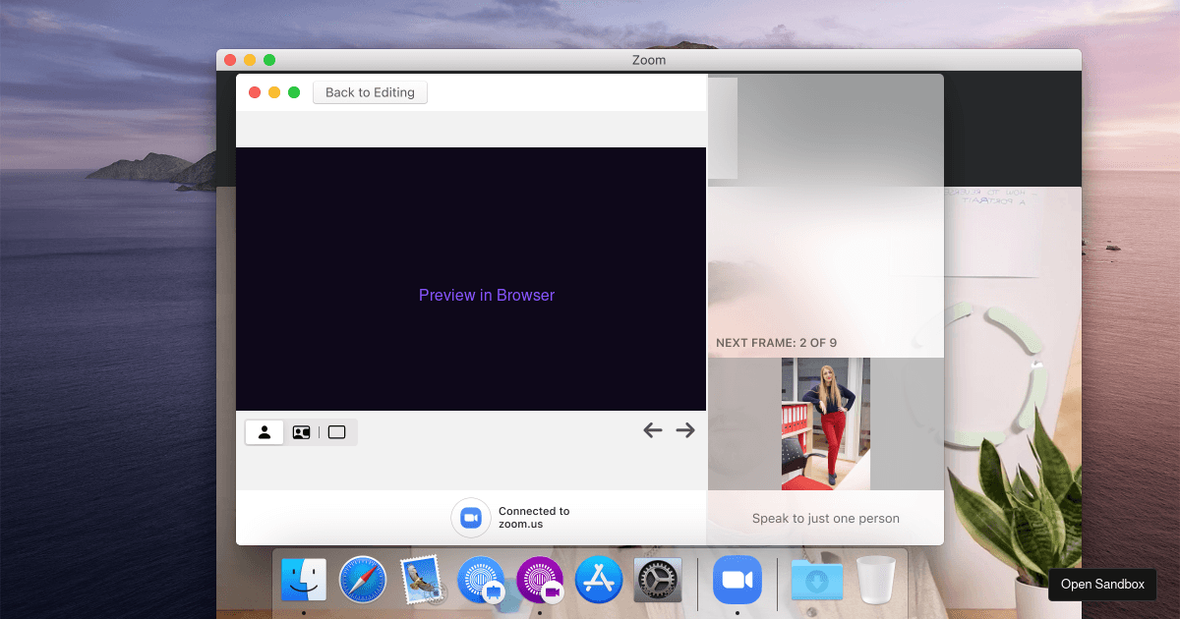The width and height of the screenshot is (1180, 619).
Task: Click the Back to Editing button
Action: [x=370, y=92]
